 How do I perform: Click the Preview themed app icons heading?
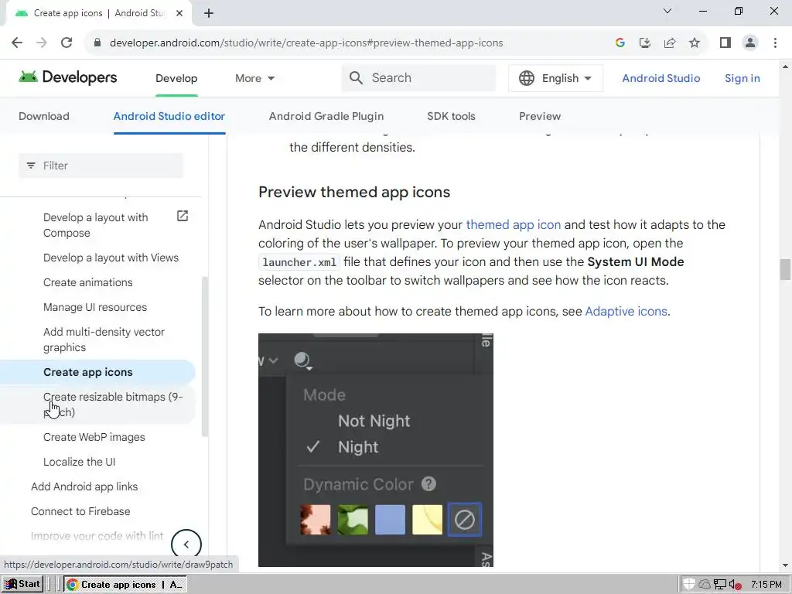(x=354, y=193)
